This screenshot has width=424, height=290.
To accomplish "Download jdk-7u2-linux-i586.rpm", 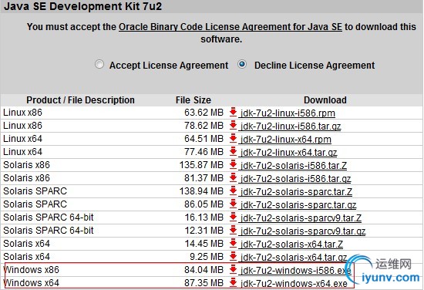I will tap(288, 113).
